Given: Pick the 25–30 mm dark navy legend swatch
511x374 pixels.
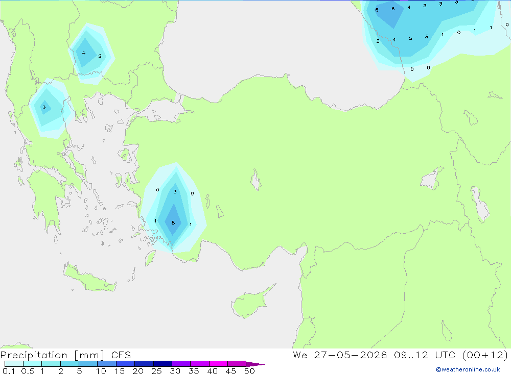Looking at the screenshot, I should coord(162,364).
